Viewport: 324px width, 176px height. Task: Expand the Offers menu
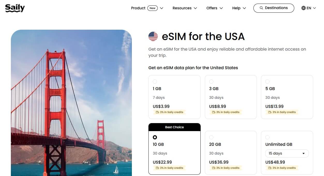(x=214, y=8)
